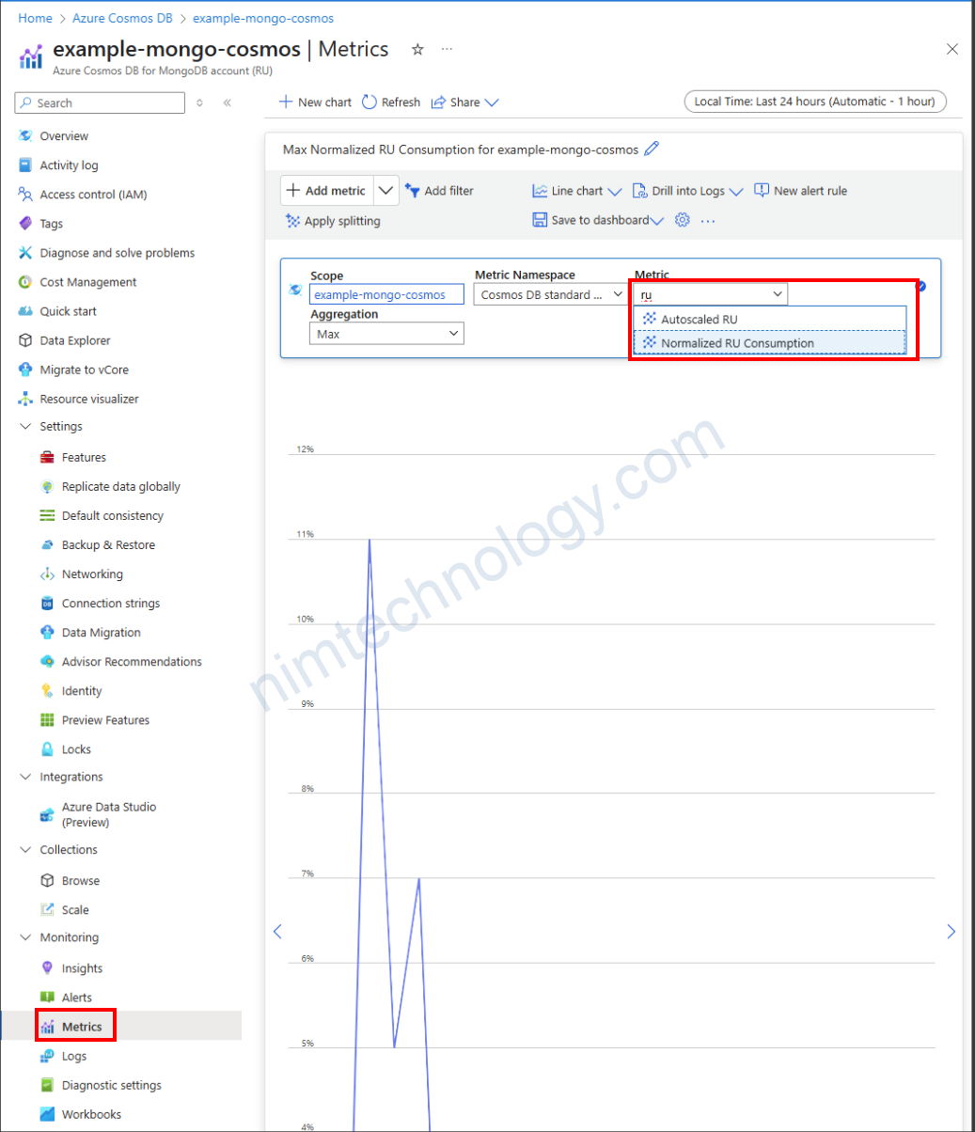Select Normalized RU Consumption metric option
This screenshot has height=1132, width=975.
[736, 343]
